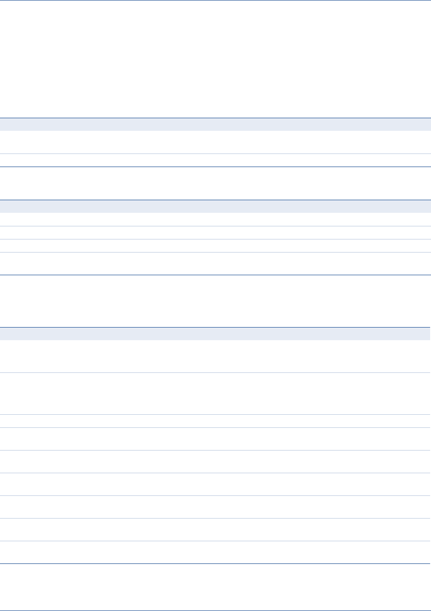The width and height of the screenshot is (431, 611).
Task: Select the short last row of the top table
Action: click(215, 160)
